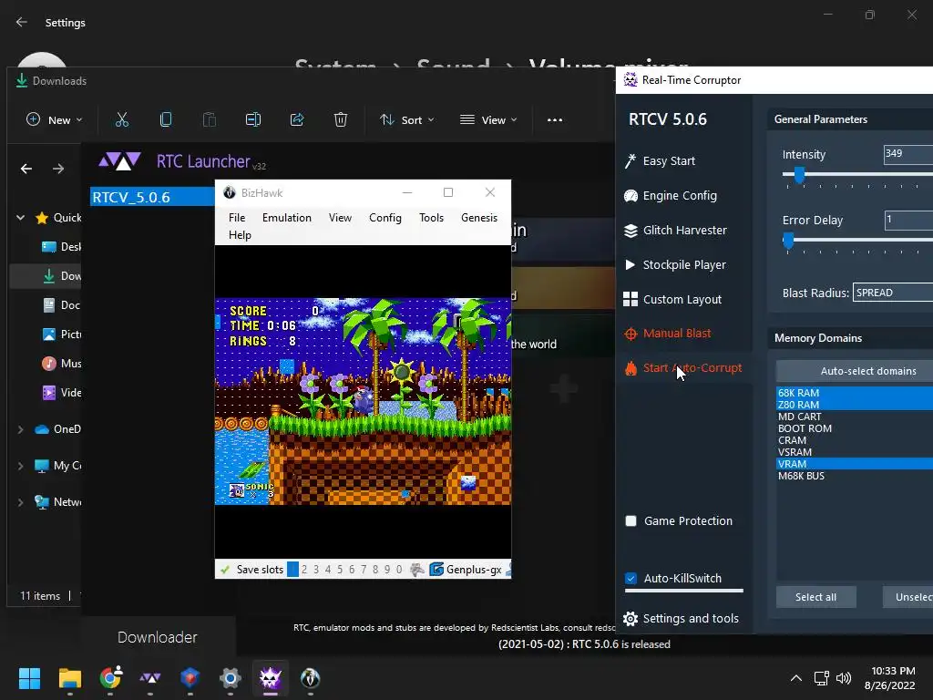The image size is (933, 700).
Task: Open New dropdown in Downloads toolbar
Action: point(54,119)
